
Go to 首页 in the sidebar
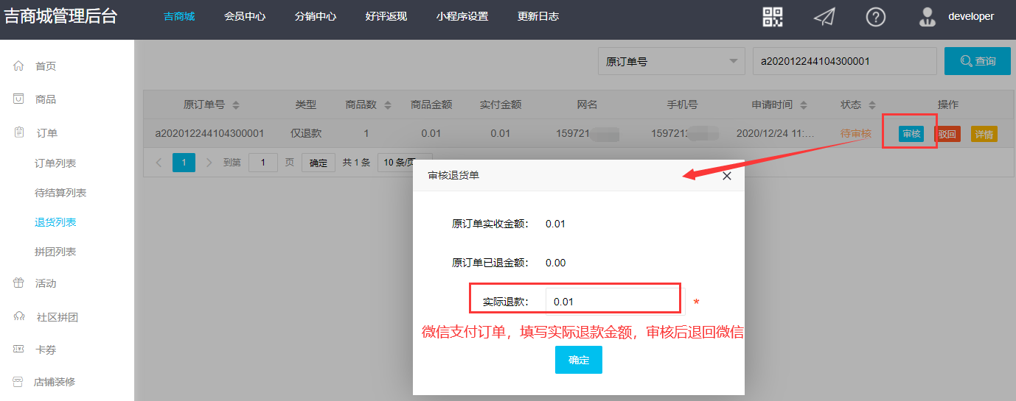[46, 66]
